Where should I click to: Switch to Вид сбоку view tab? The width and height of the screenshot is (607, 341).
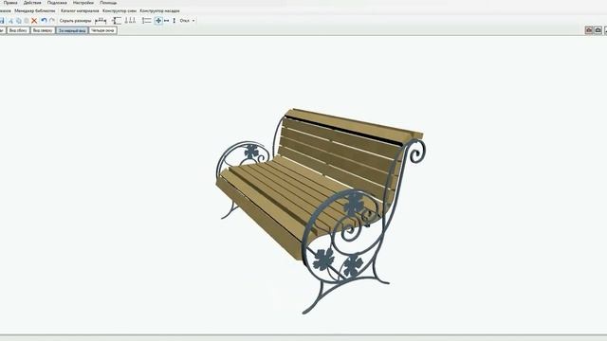tap(18, 30)
